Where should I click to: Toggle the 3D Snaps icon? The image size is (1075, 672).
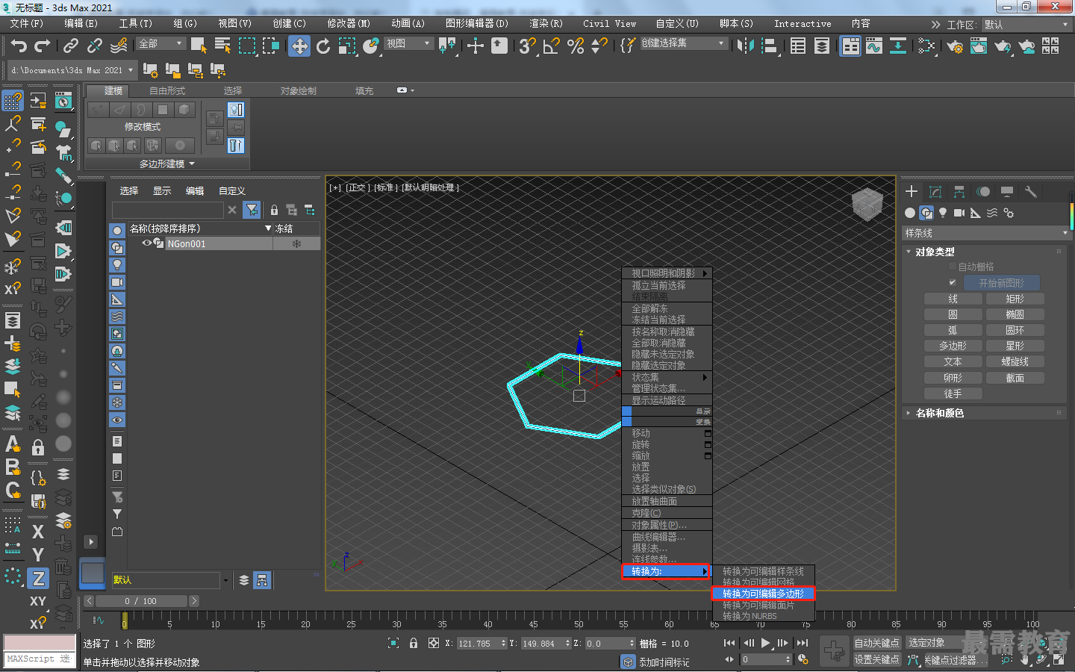tap(528, 46)
